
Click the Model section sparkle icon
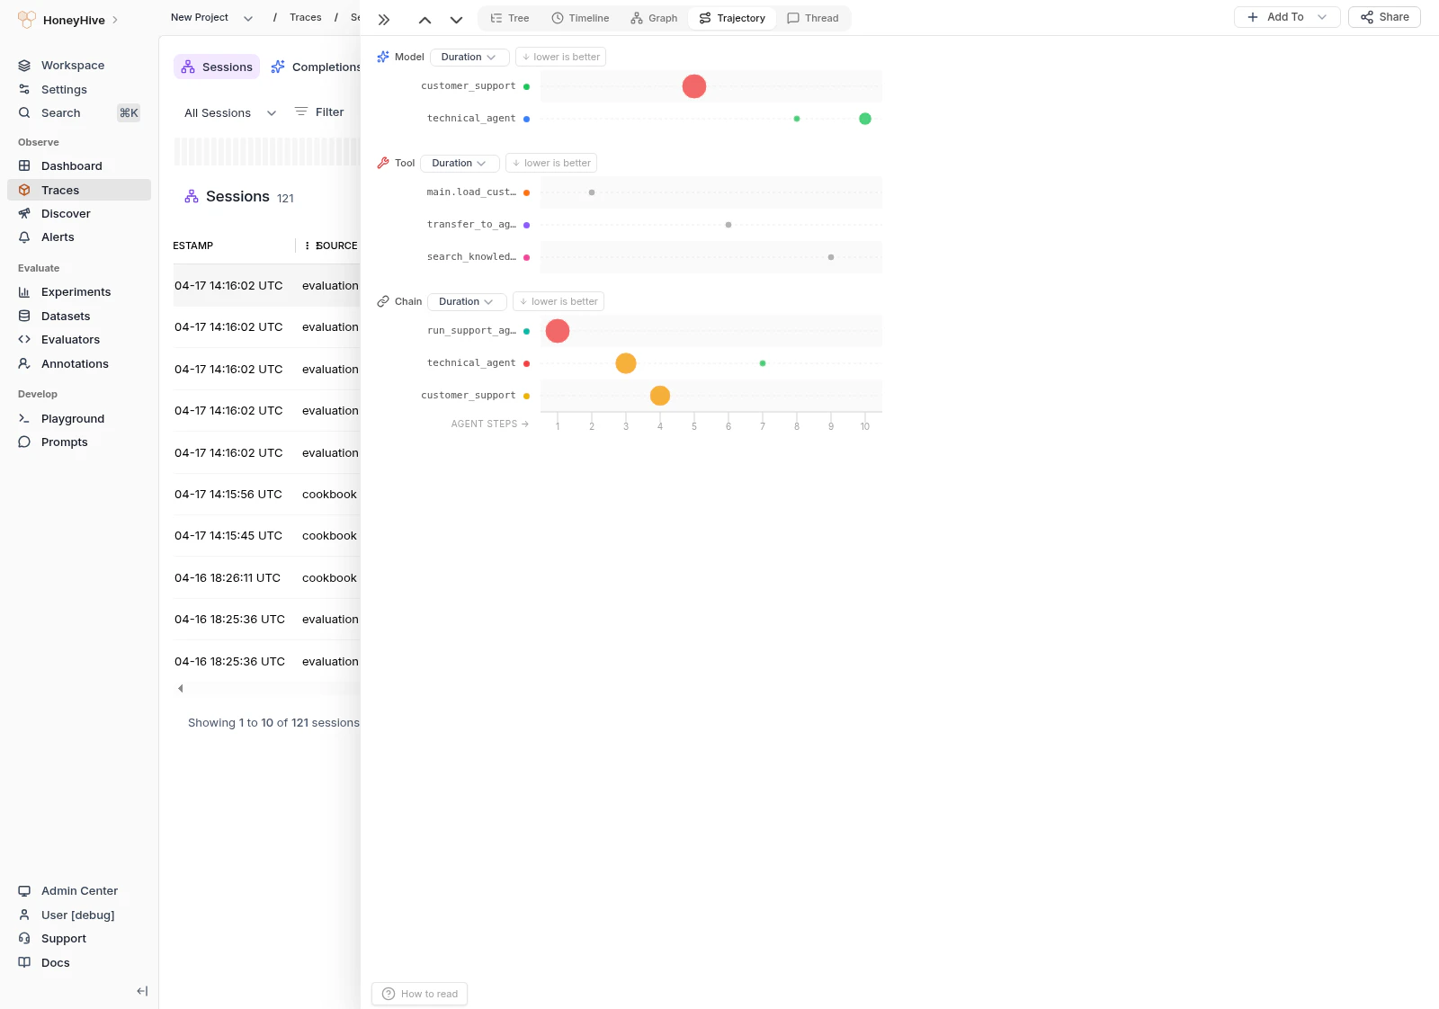pyautogui.click(x=383, y=57)
